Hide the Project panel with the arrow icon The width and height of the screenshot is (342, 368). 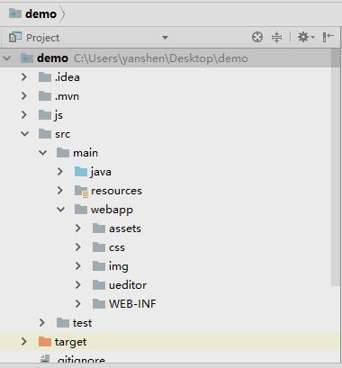click(x=328, y=37)
